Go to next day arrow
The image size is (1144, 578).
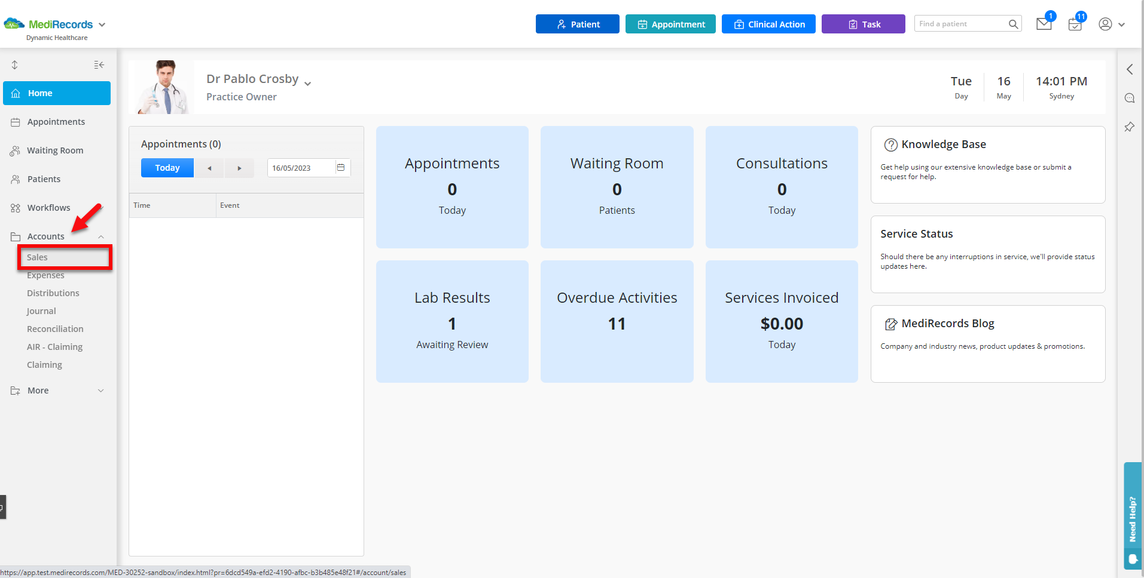click(x=239, y=168)
